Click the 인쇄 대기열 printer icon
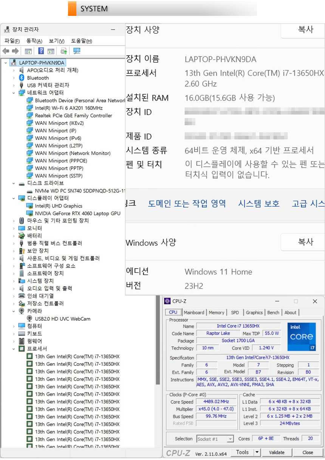The height and width of the screenshot is (460, 325). pos(22,296)
